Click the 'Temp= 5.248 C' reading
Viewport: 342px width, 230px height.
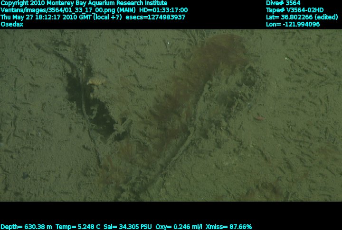78,227
